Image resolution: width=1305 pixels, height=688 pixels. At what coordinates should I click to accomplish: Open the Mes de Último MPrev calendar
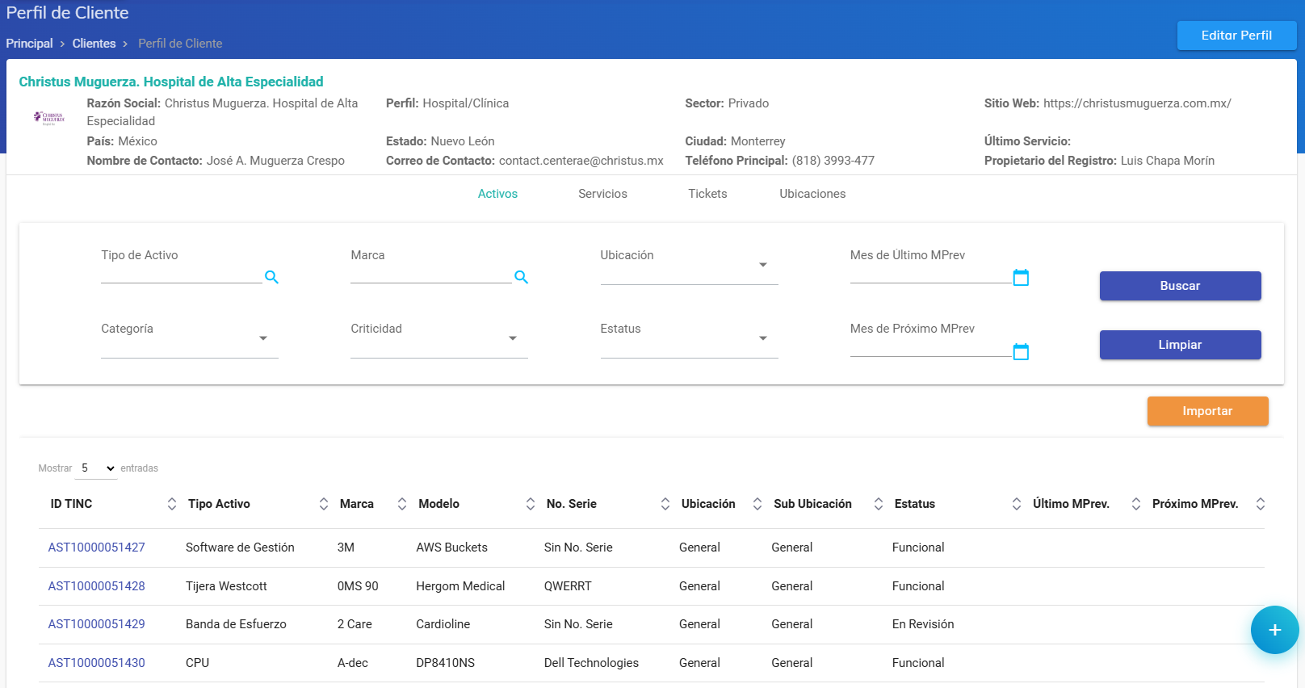pyautogui.click(x=1021, y=278)
